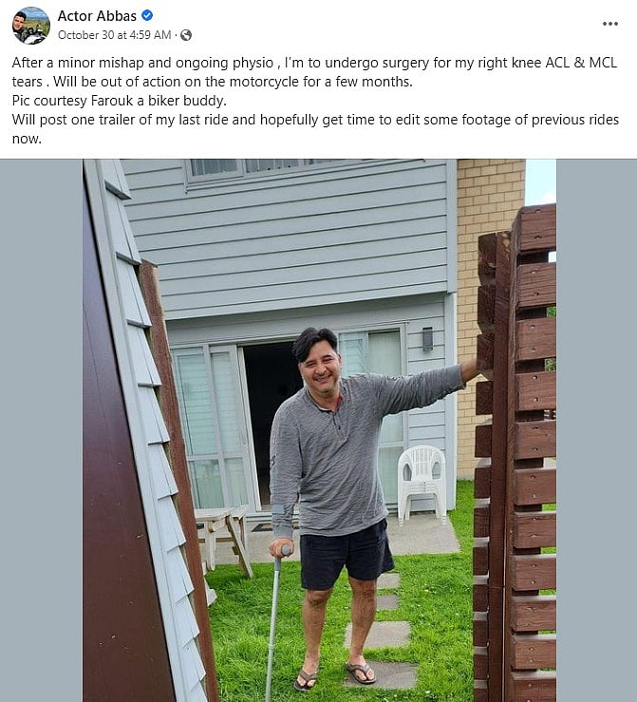
Task: Click the white plastic chairs in photo
Action: coord(422,484)
